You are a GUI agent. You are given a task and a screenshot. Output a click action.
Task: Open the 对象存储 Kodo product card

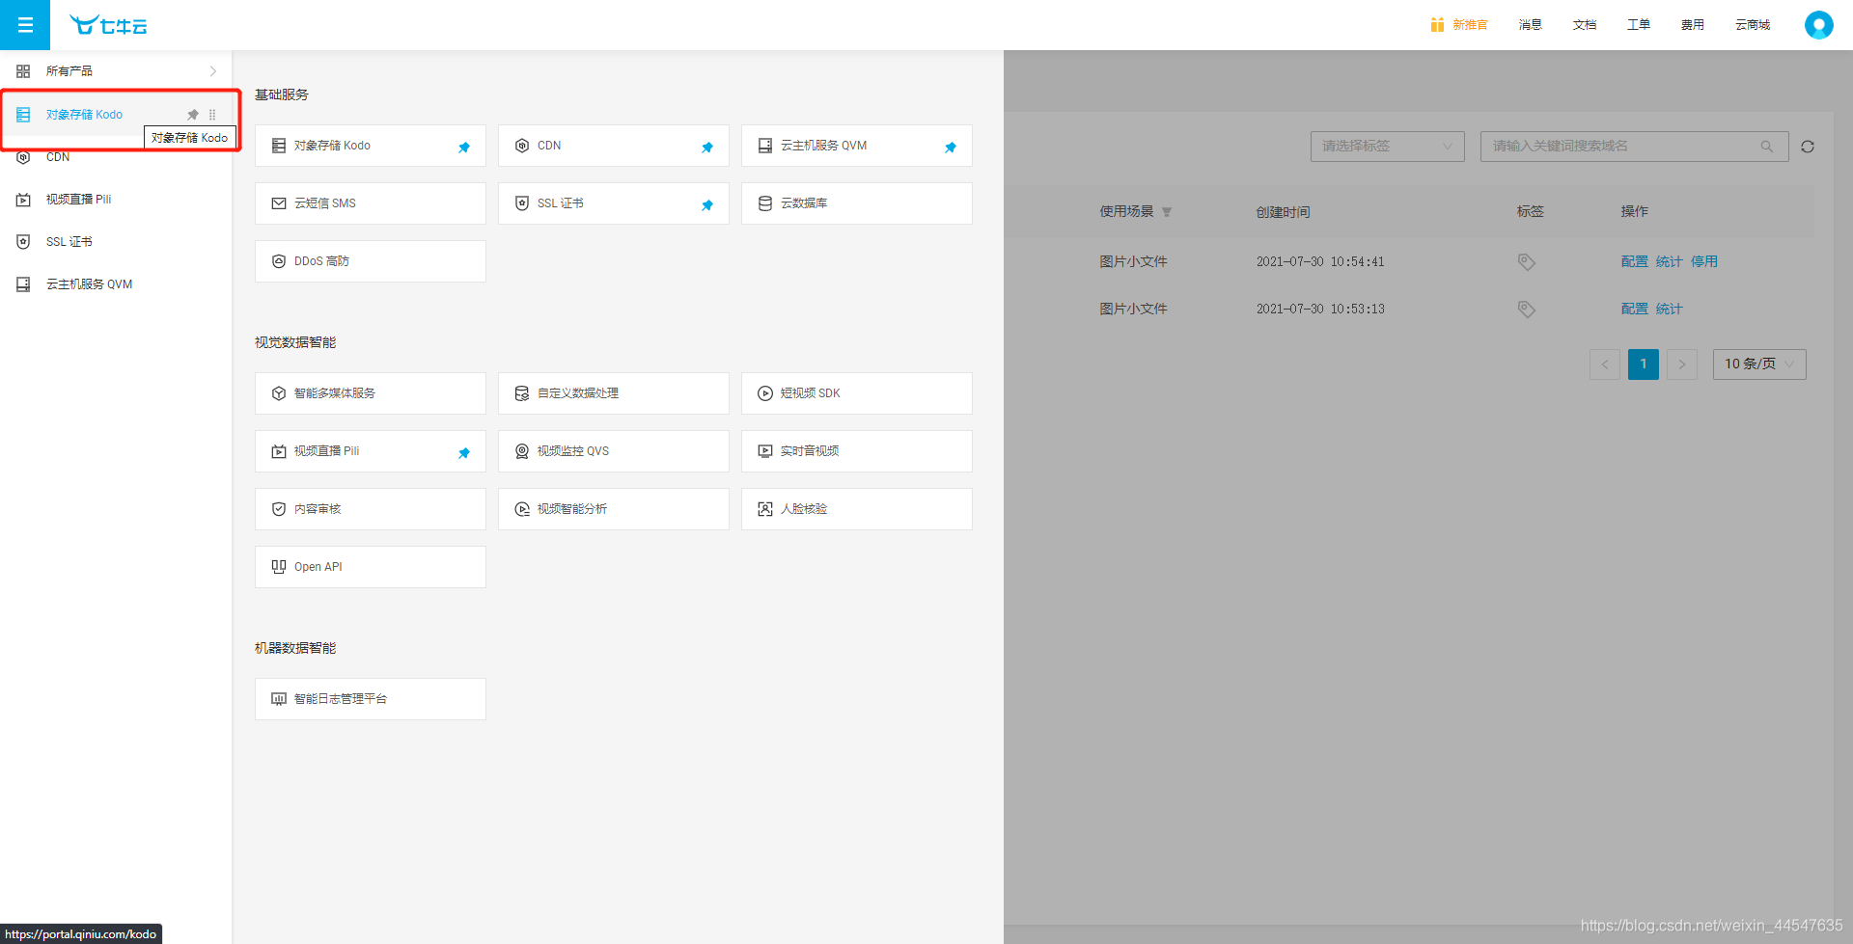(371, 146)
